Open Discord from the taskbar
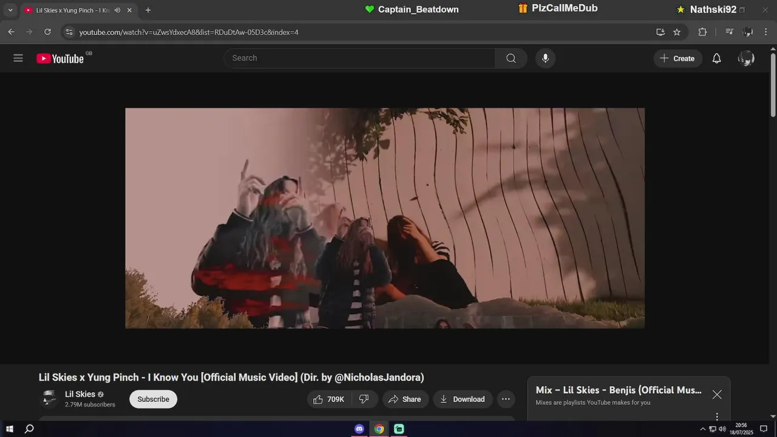The height and width of the screenshot is (437, 777). pyautogui.click(x=359, y=429)
